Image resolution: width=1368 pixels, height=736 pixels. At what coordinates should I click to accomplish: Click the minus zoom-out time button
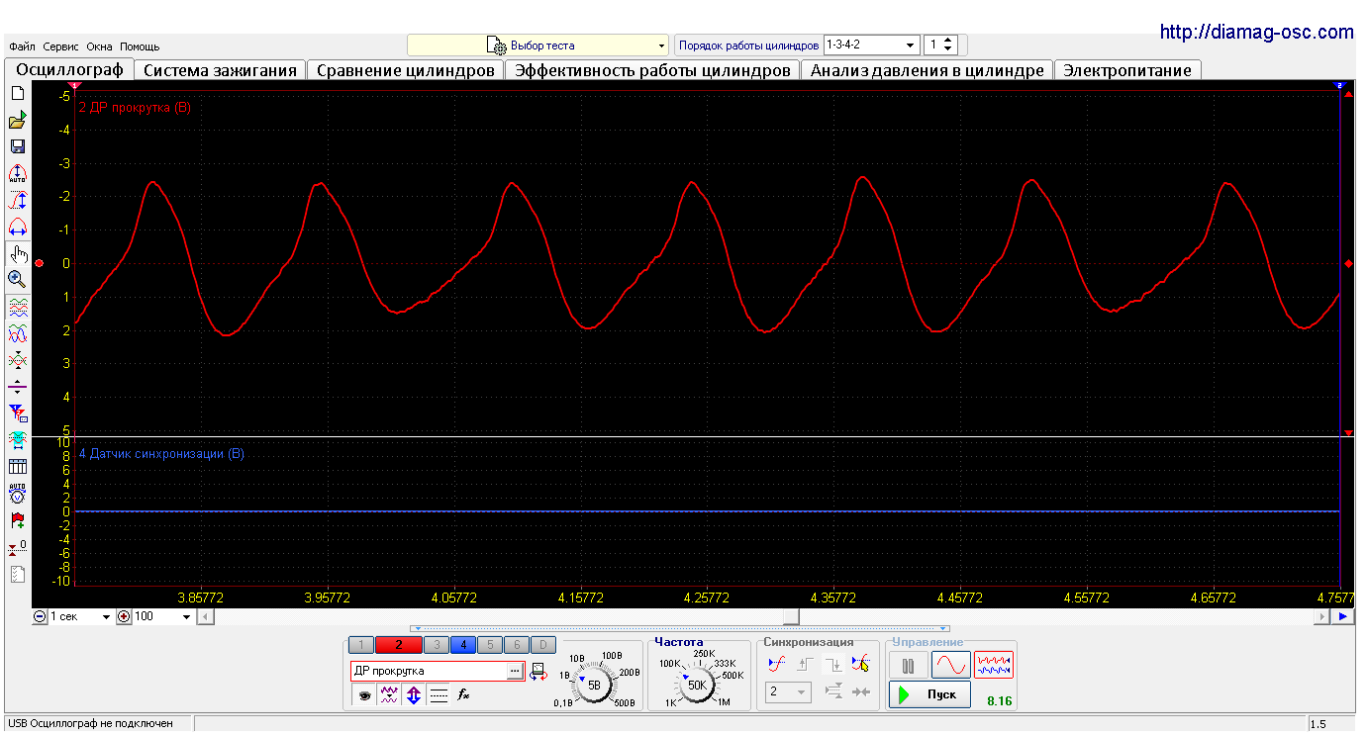coord(40,616)
